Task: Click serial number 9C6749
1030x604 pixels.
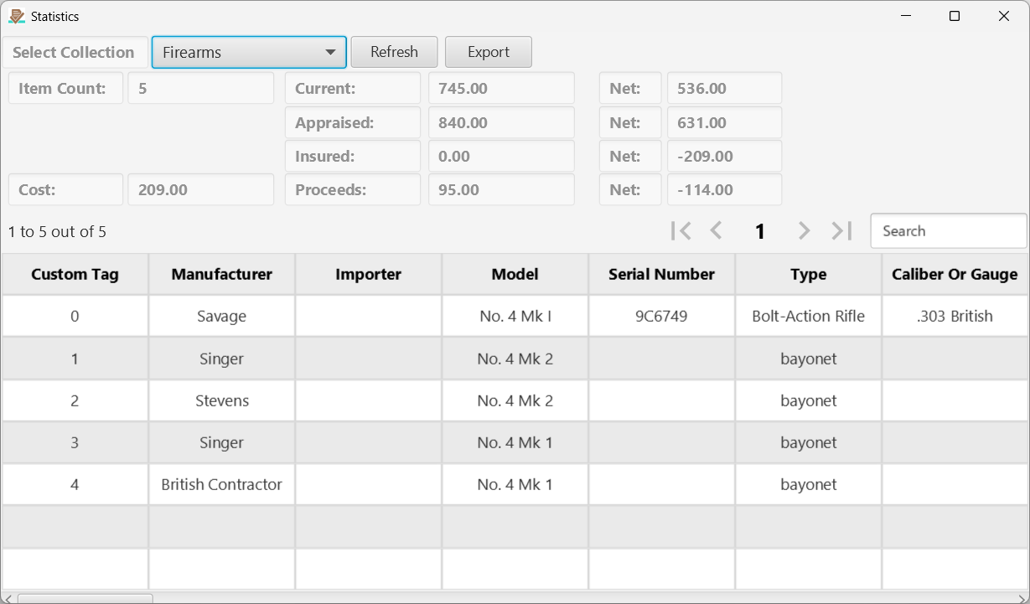Action: (x=662, y=317)
